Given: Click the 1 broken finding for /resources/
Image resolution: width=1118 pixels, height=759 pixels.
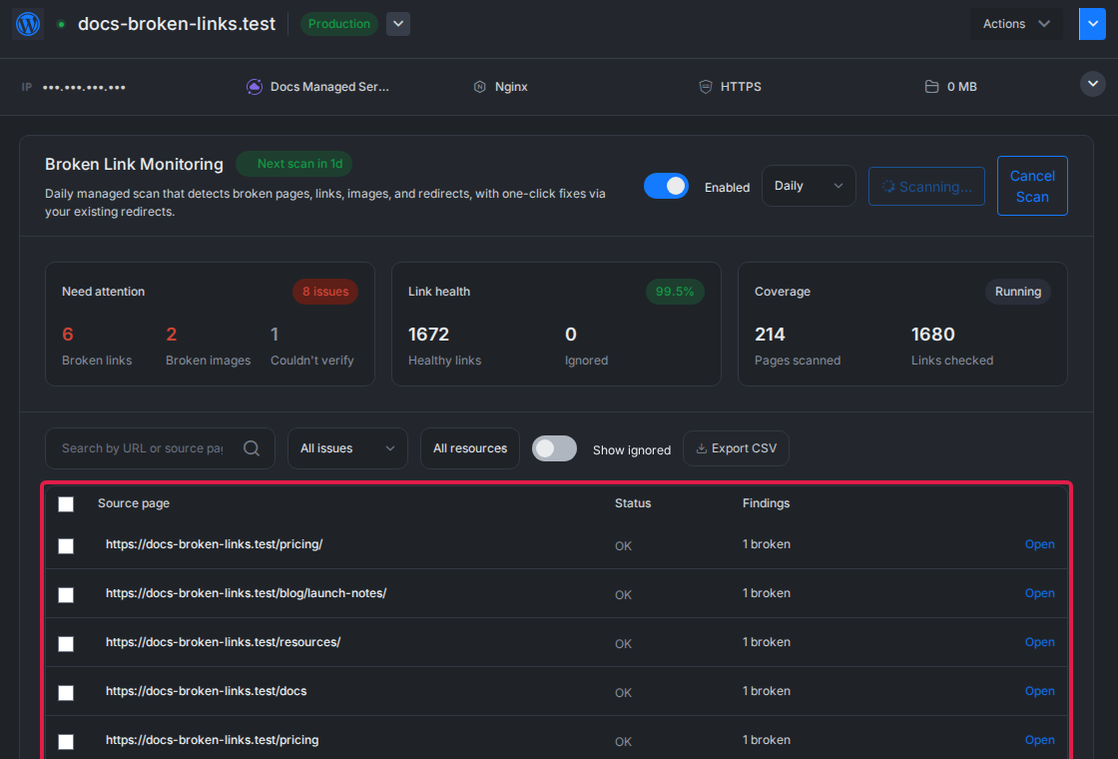Looking at the screenshot, I should tap(767, 642).
